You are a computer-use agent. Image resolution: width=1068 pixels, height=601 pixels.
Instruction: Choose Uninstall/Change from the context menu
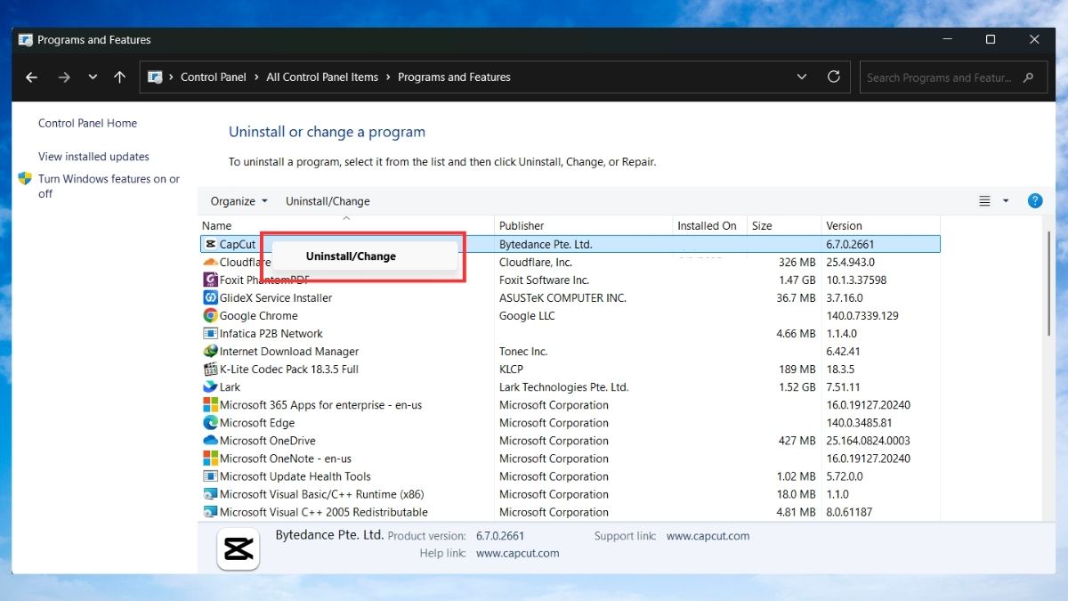pyautogui.click(x=351, y=256)
